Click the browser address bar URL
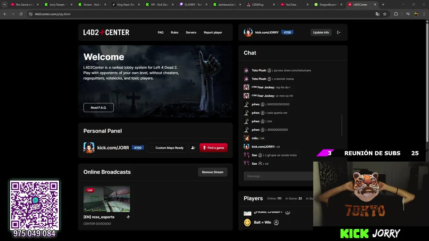 tap(53, 14)
